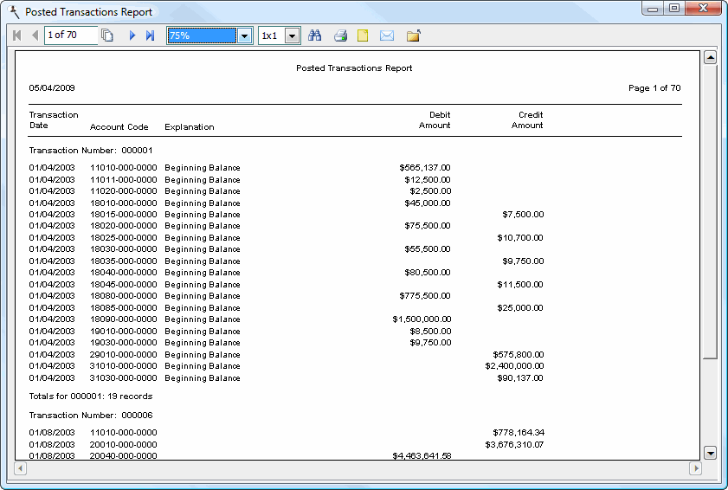Jump to the last report page

[x=150, y=35]
